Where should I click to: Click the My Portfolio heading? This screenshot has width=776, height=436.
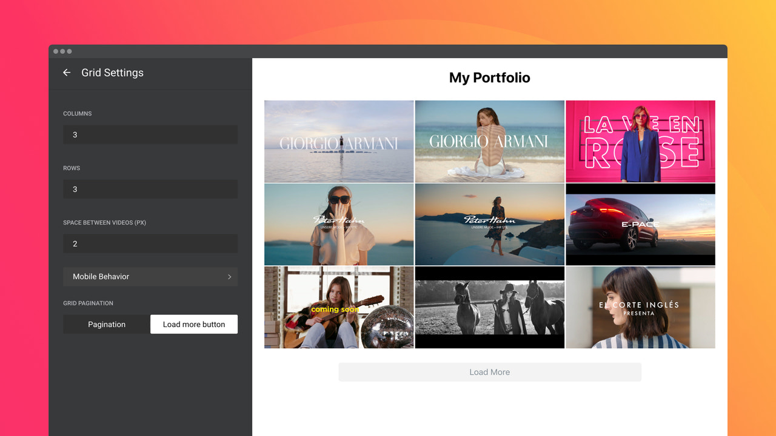[489, 78]
